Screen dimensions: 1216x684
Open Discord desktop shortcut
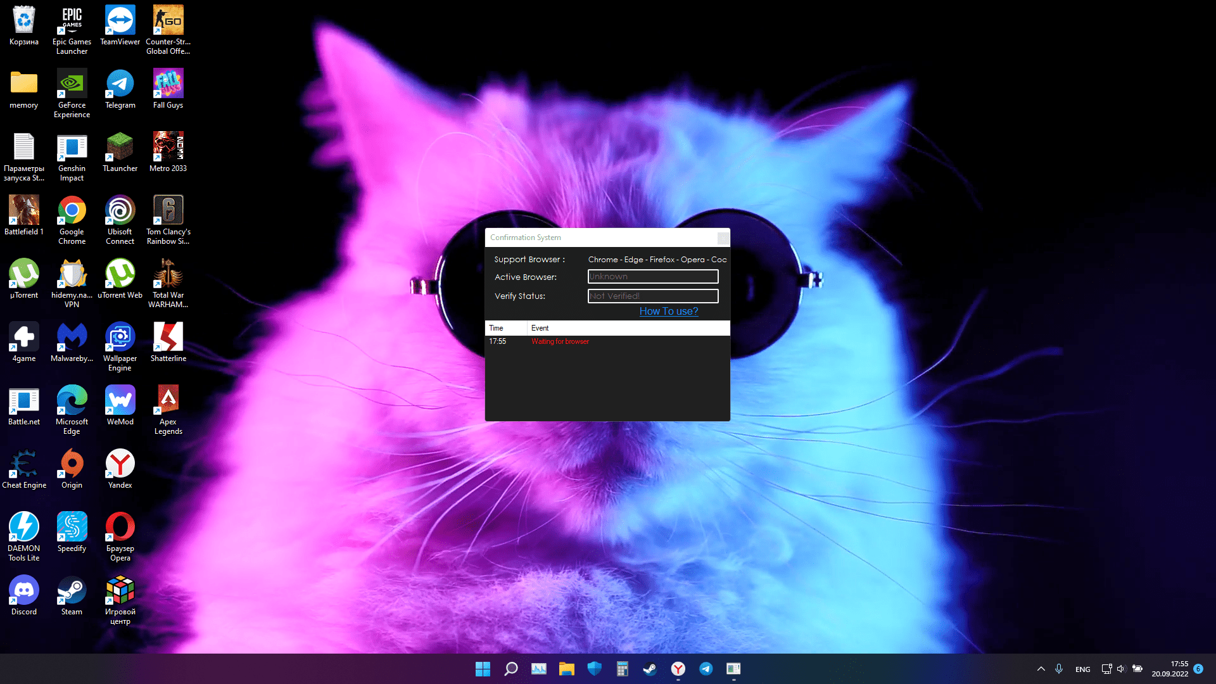pos(24,596)
